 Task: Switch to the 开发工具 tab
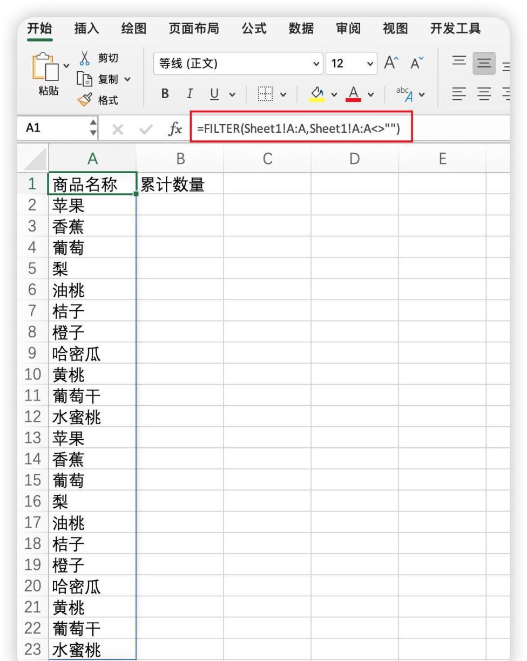(x=455, y=29)
